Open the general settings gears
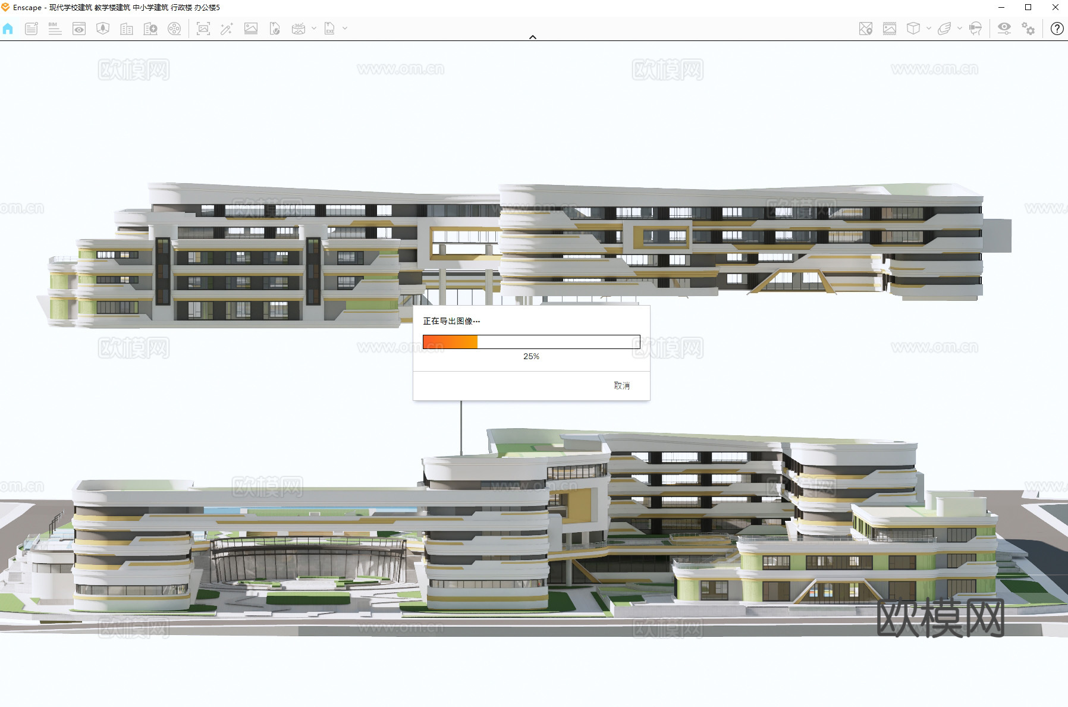Image resolution: width=1068 pixels, height=707 pixels. click(x=1028, y=29)
